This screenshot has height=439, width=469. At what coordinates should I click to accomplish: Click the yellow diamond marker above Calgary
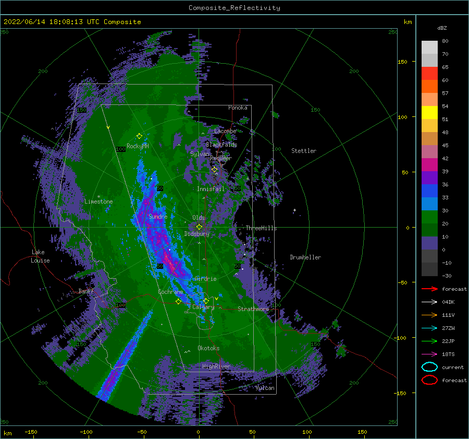pos(206,301)
